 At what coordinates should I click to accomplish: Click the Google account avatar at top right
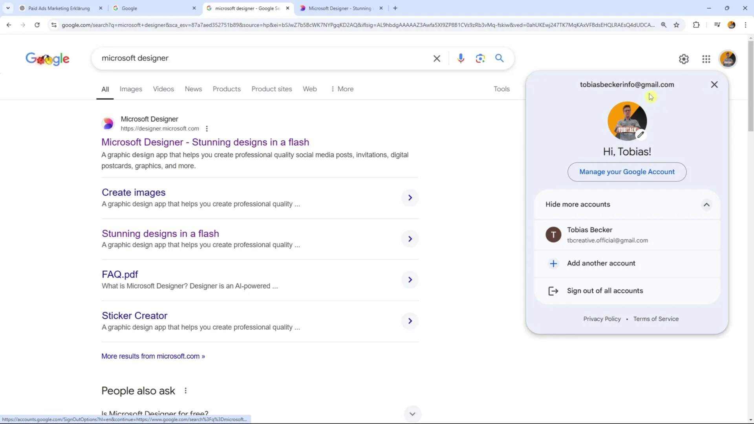coord(728,59)
